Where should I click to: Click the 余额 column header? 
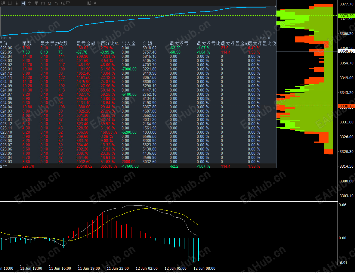tap(147, 44)
